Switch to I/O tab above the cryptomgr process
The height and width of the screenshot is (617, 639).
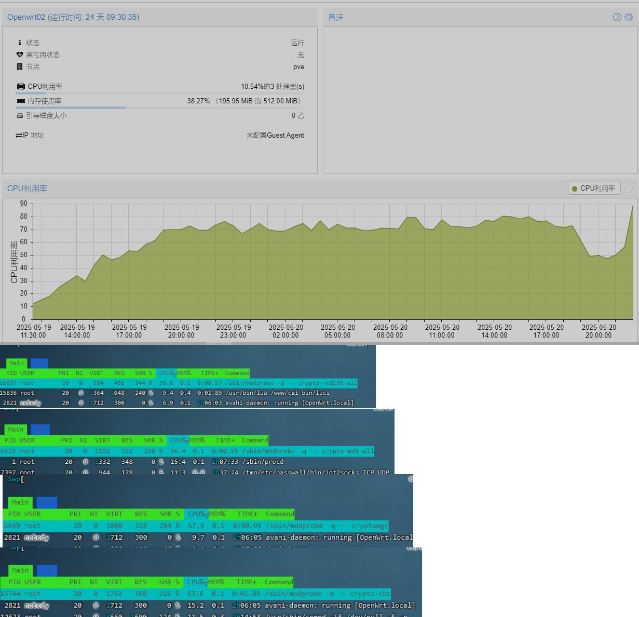tap(47, 502)
